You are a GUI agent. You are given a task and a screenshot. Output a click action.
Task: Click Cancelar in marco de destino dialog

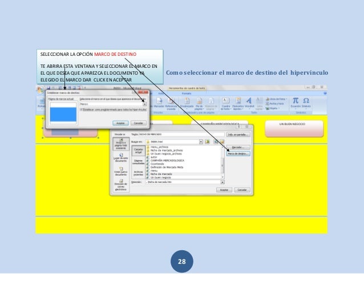(139, 123)
